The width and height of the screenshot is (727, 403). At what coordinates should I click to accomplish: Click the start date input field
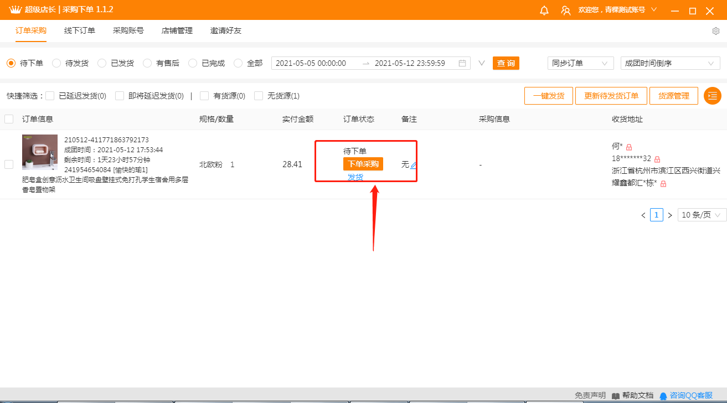click(311, 63)
